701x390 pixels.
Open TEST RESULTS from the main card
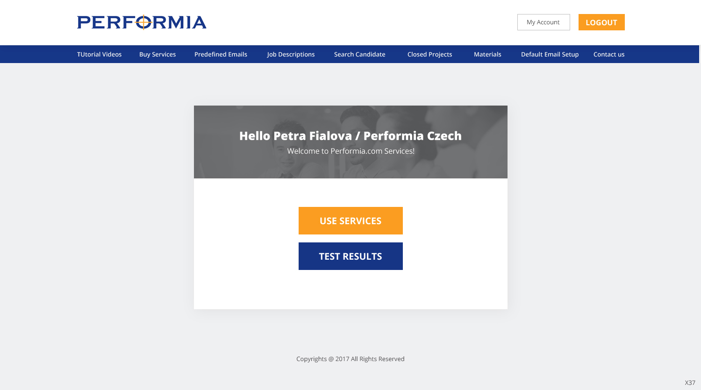350,256
